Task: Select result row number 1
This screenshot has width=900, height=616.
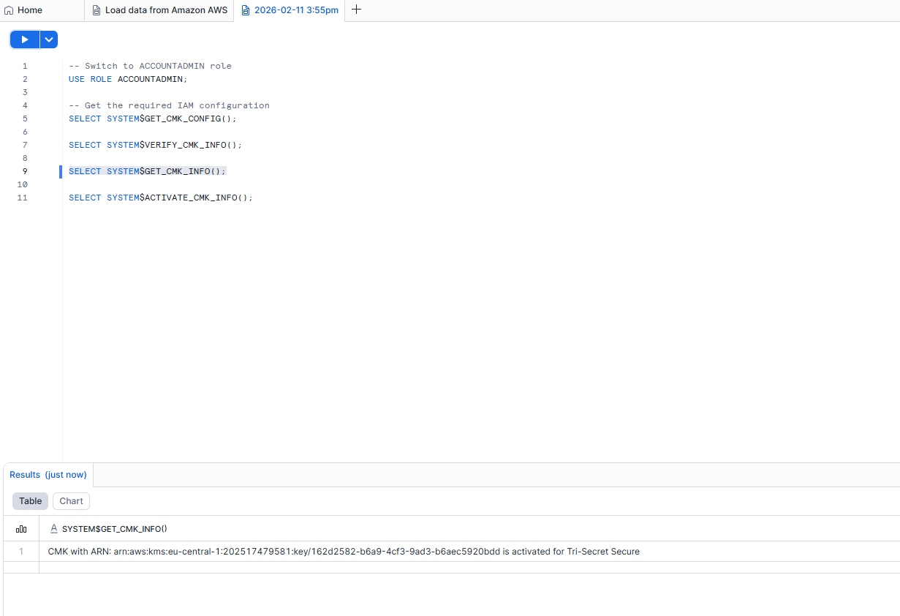Action: pyautogui.click(x=21, y=552)
